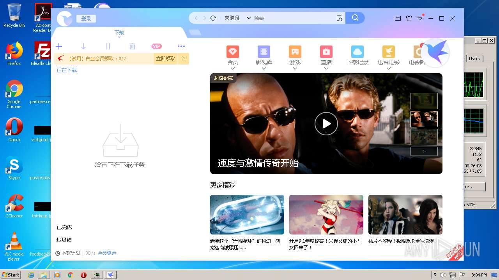499x280 pixels.
Task: Play the featured movie video
Action: point(326,124)
